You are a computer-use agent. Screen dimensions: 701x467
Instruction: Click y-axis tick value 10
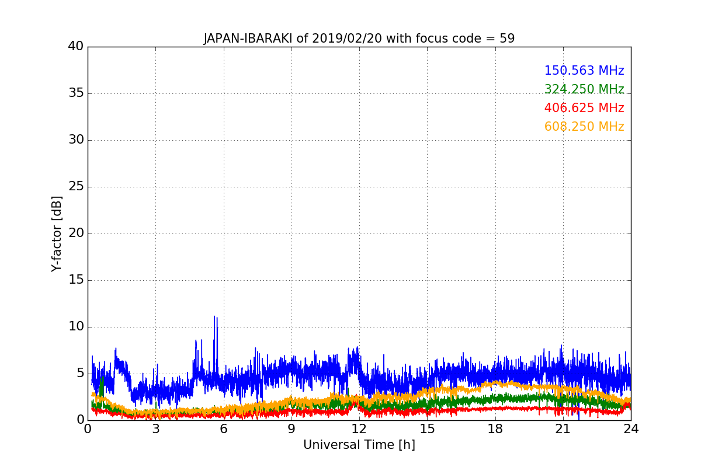(76, 327)
